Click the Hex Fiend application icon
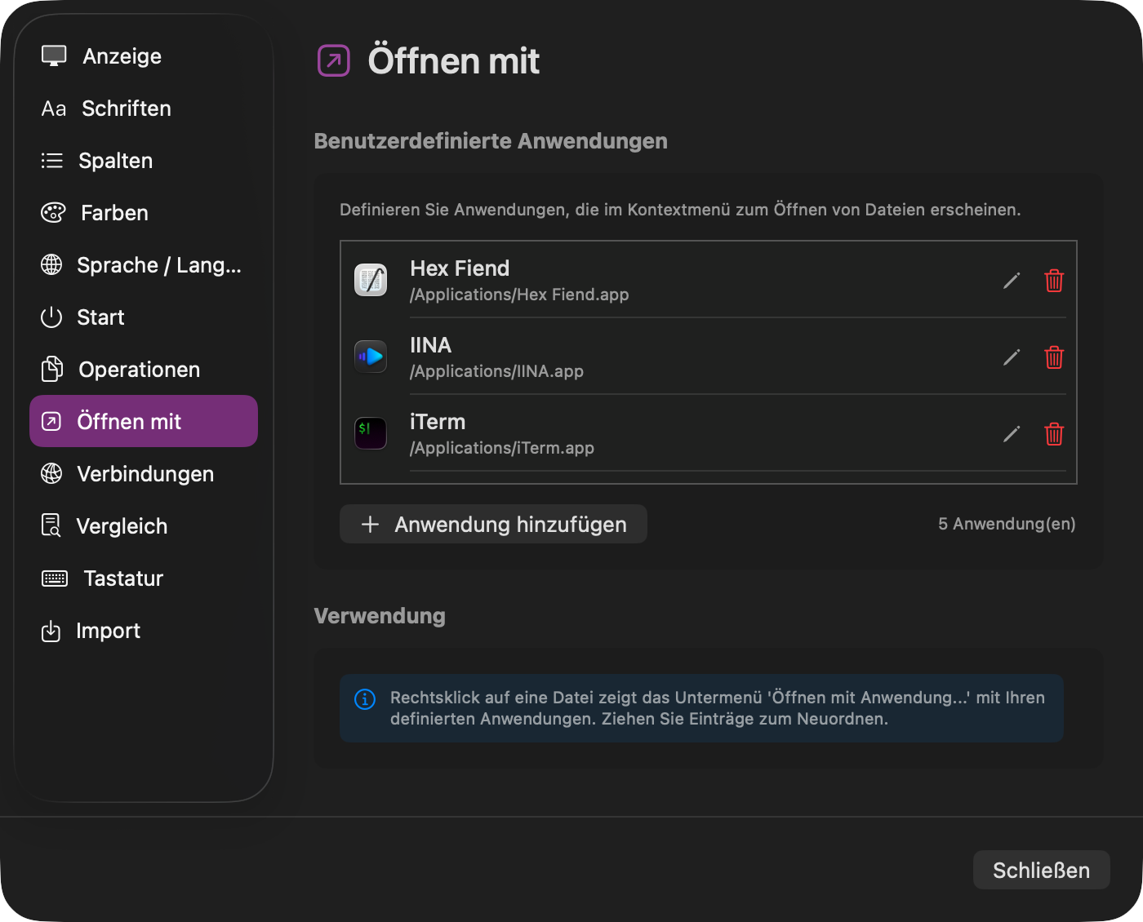Image resolution: width=1143 pixels, height=922 pixels. tap(370, 280)
